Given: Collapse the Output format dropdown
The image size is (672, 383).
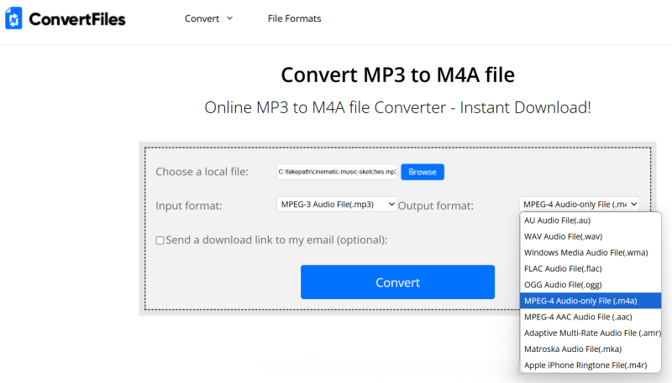Looking at the screenshot, I should (x=579, y=204).
